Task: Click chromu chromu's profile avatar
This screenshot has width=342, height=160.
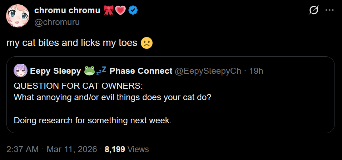Action: point(18,16)
